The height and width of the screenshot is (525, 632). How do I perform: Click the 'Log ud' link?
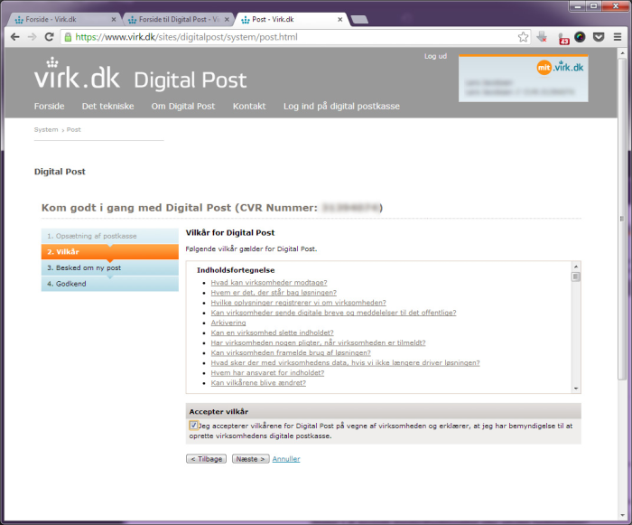coord(435,56)
